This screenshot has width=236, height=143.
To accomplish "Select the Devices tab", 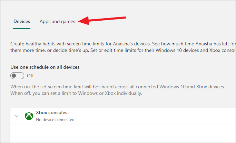I will pyautogui.click(x=22, y=21).
